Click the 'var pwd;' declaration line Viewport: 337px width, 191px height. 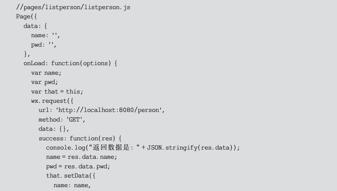click(x=45, y=82)
